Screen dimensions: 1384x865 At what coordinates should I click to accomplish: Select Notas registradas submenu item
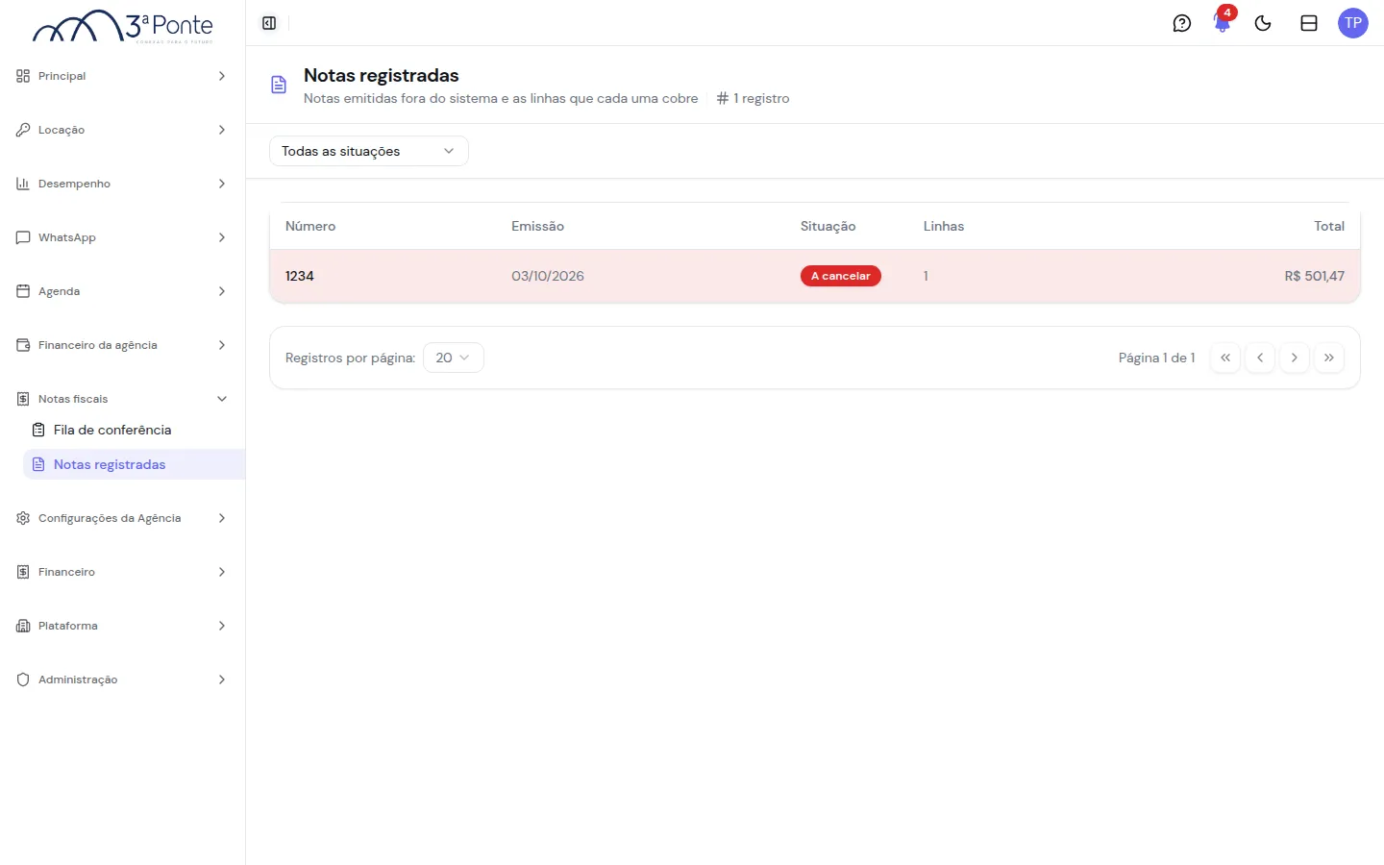click(134, 464)
